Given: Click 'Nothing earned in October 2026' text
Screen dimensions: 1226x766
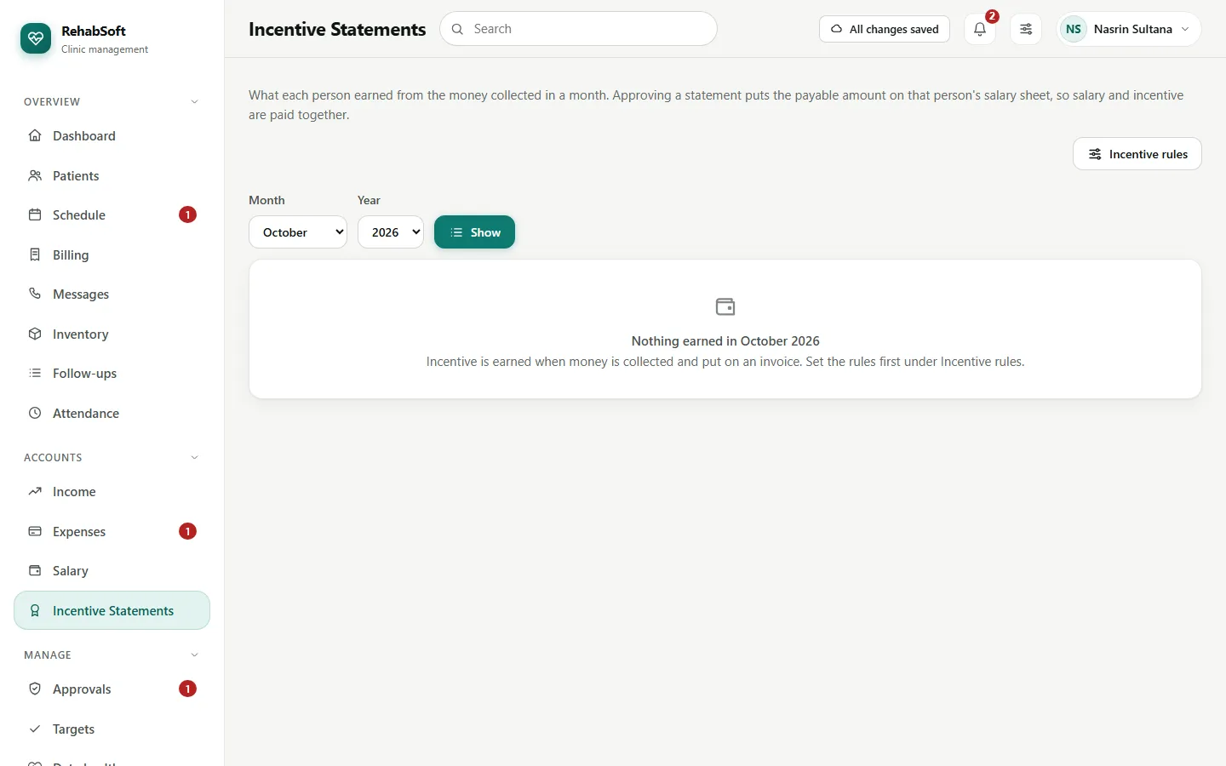Looking at the screenshot, I should (x=725, y=340).
